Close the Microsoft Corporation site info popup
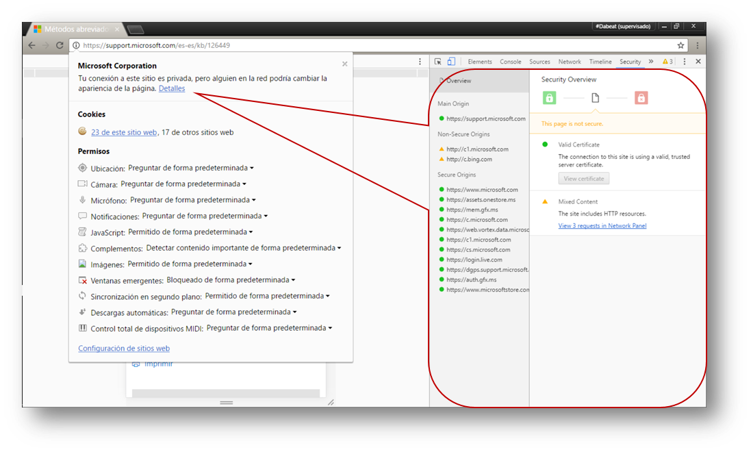The image size is (751, 452). coord(345,64)
